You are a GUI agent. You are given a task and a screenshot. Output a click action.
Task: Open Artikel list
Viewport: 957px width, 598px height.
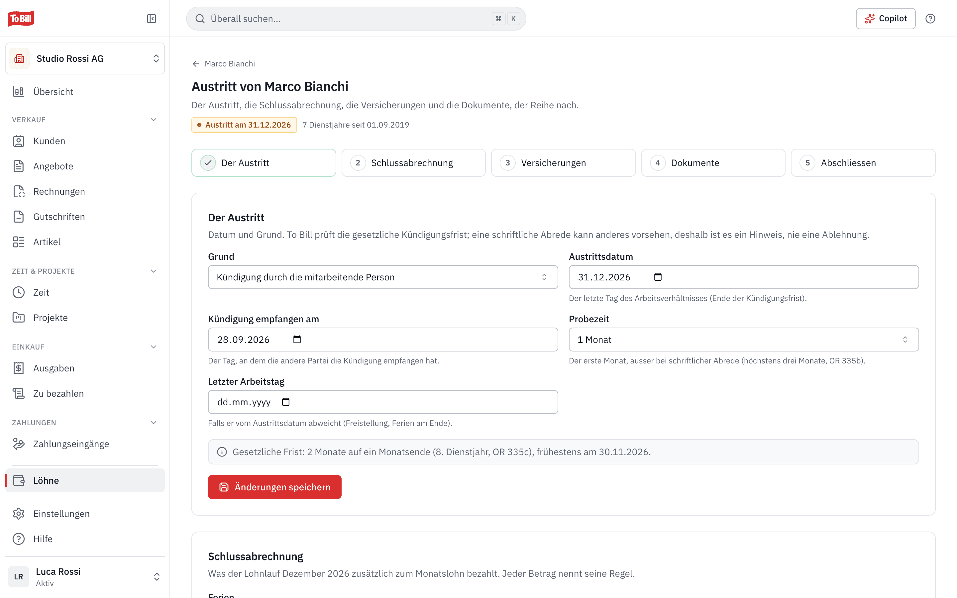click(x=85, y=242)
